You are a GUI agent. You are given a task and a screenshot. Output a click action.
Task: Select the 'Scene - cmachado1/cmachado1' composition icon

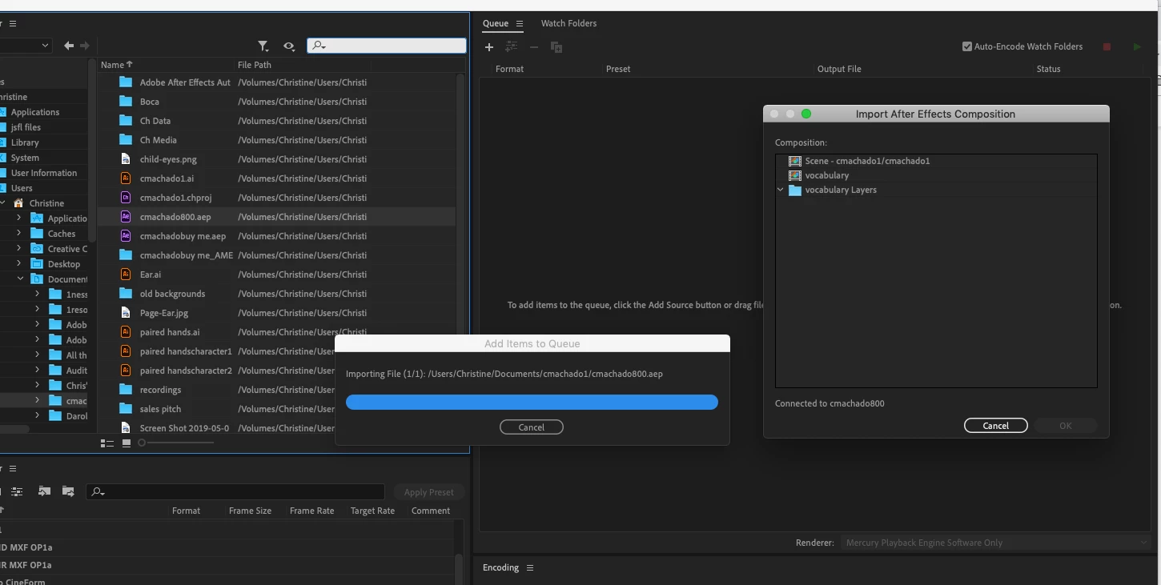click(x=795, y=161)
